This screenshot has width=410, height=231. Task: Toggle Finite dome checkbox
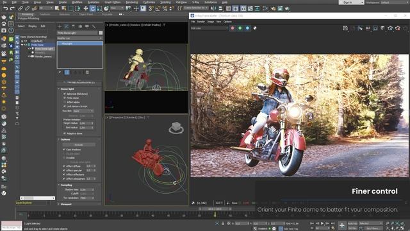(65, 98)
